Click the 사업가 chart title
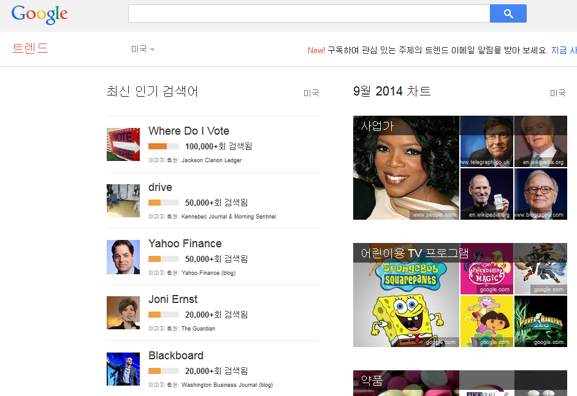 click(x=377, y=126)
